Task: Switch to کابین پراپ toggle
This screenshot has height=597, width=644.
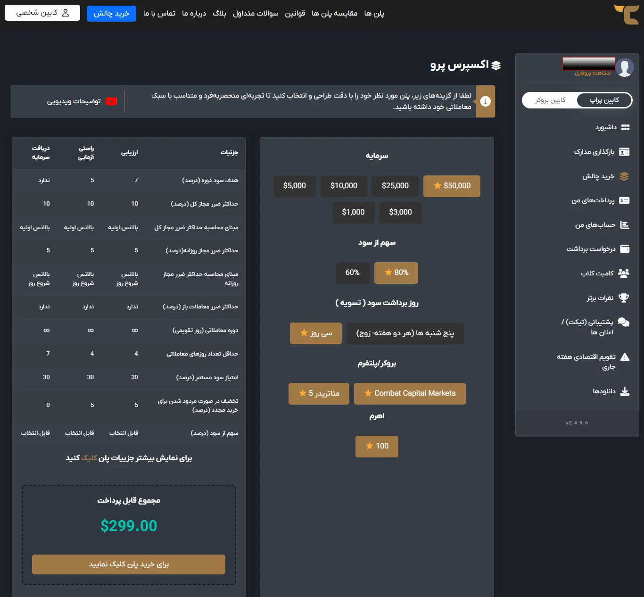Action: pyautogui.click(x=604, y=100)
